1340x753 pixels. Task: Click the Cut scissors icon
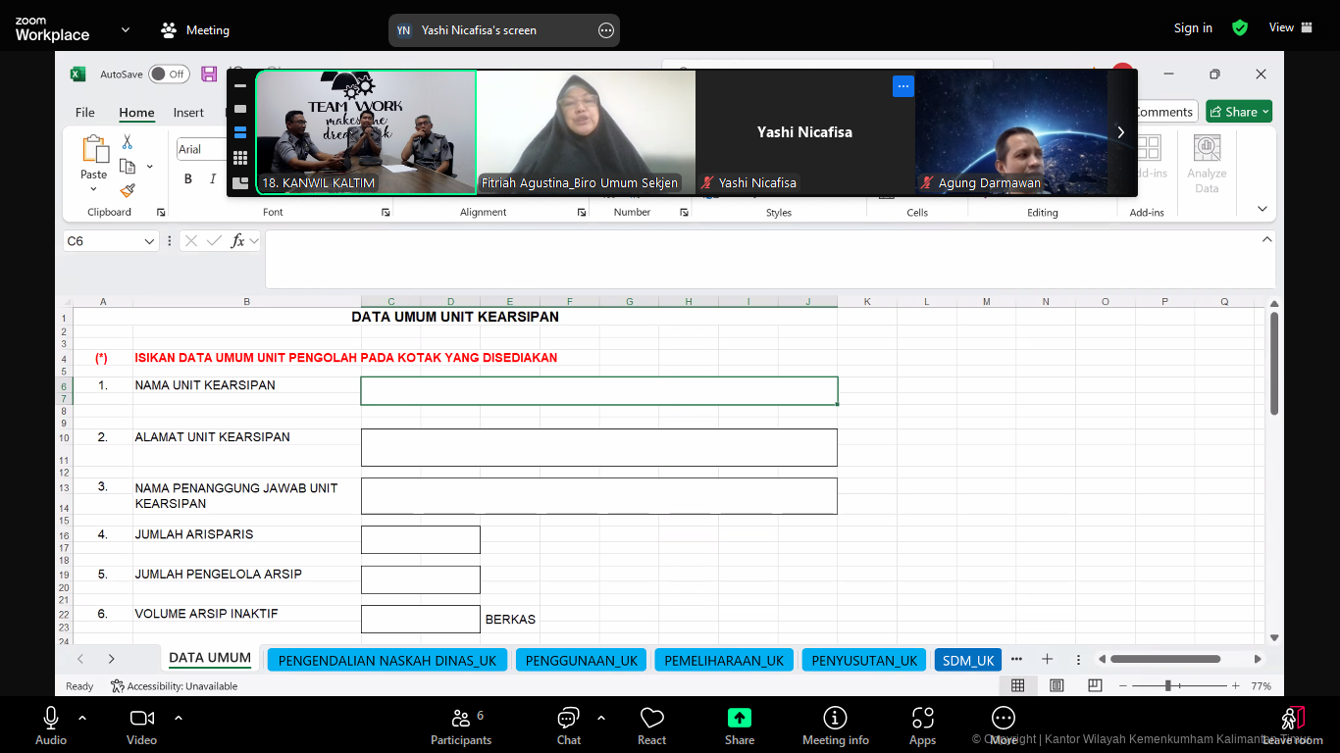click(x=128, y=142)
